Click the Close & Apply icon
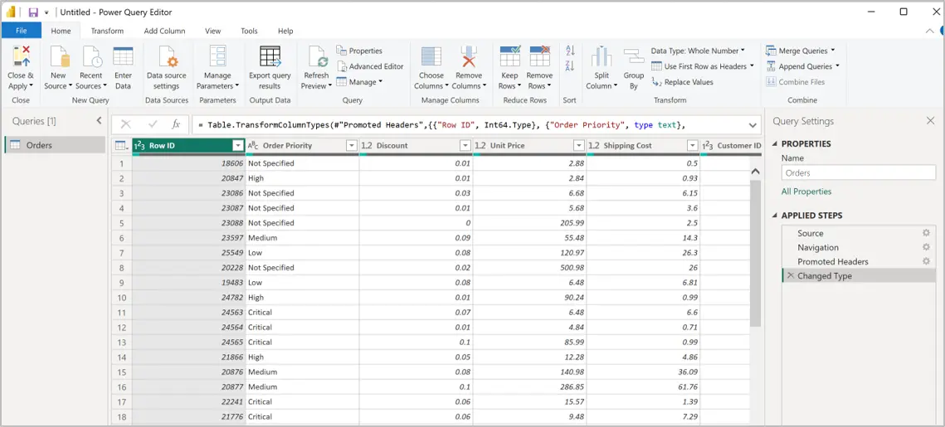Viewport: 945px width, 427px height. click(x=21, y=56)
